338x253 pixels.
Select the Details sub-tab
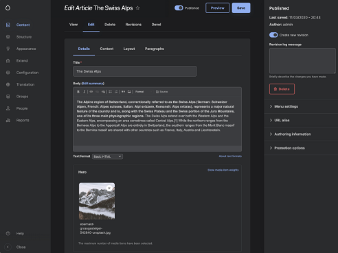(84, 49)
